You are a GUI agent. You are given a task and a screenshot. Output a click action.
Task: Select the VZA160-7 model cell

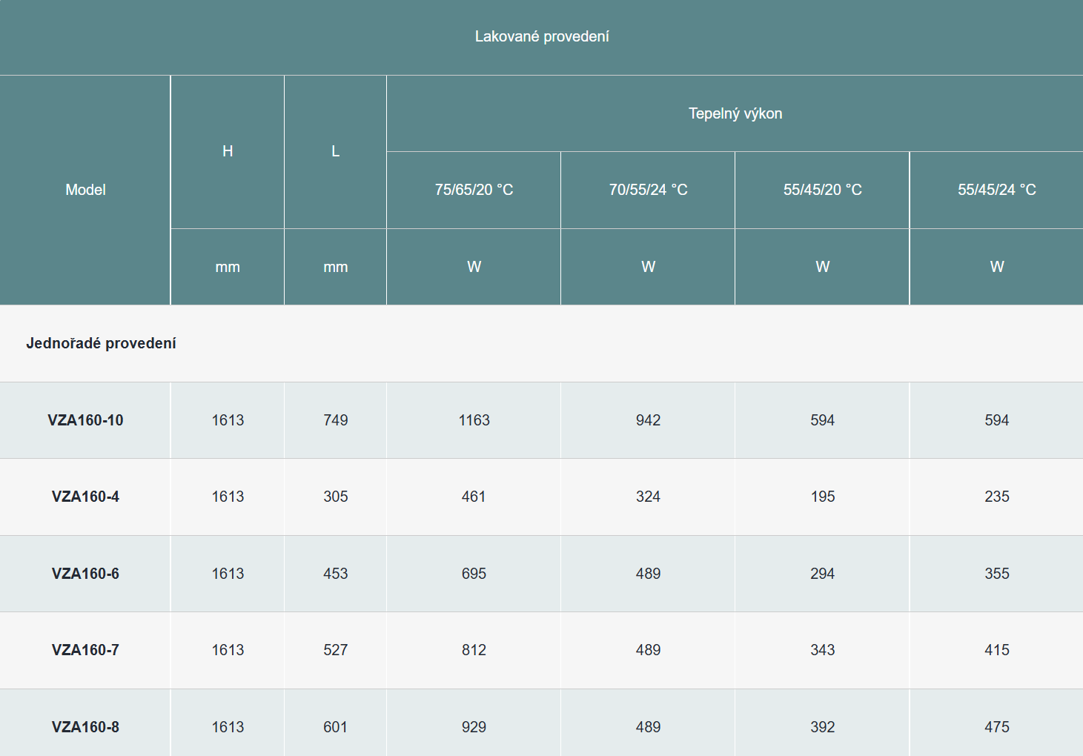click(x=85, y=650)
